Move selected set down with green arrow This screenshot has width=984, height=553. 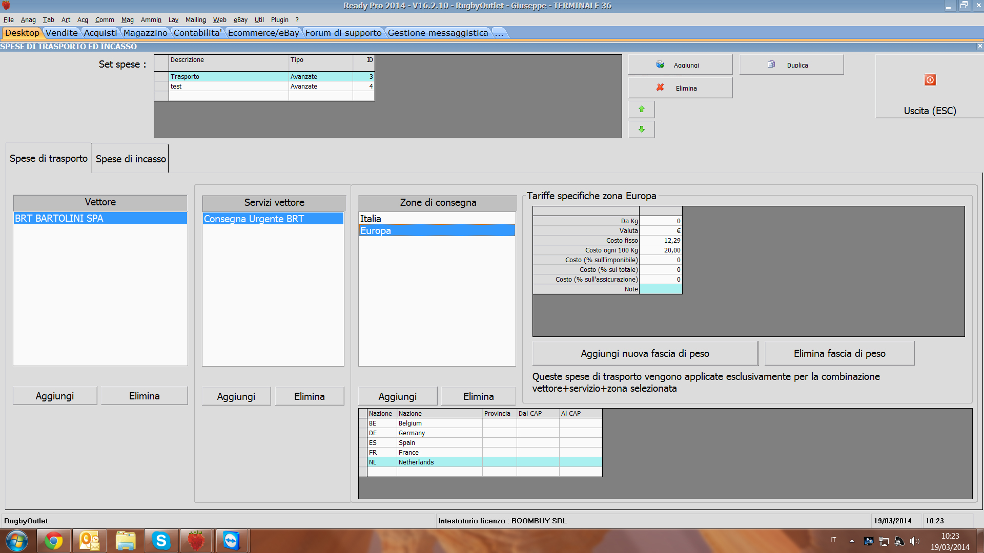(642, 130)
